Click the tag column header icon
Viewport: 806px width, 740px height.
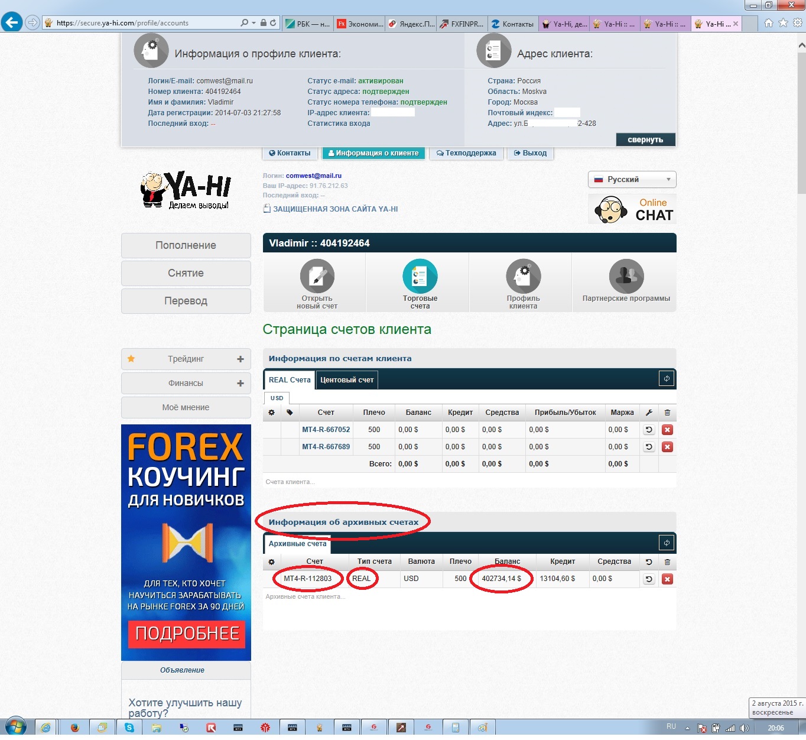(x=290, y=413)
